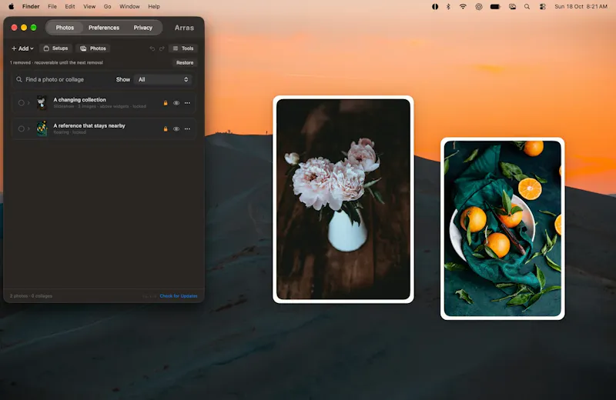This screenshot has height=400, width=616.
Task: Open the File menu
Action: click(52, 6)
